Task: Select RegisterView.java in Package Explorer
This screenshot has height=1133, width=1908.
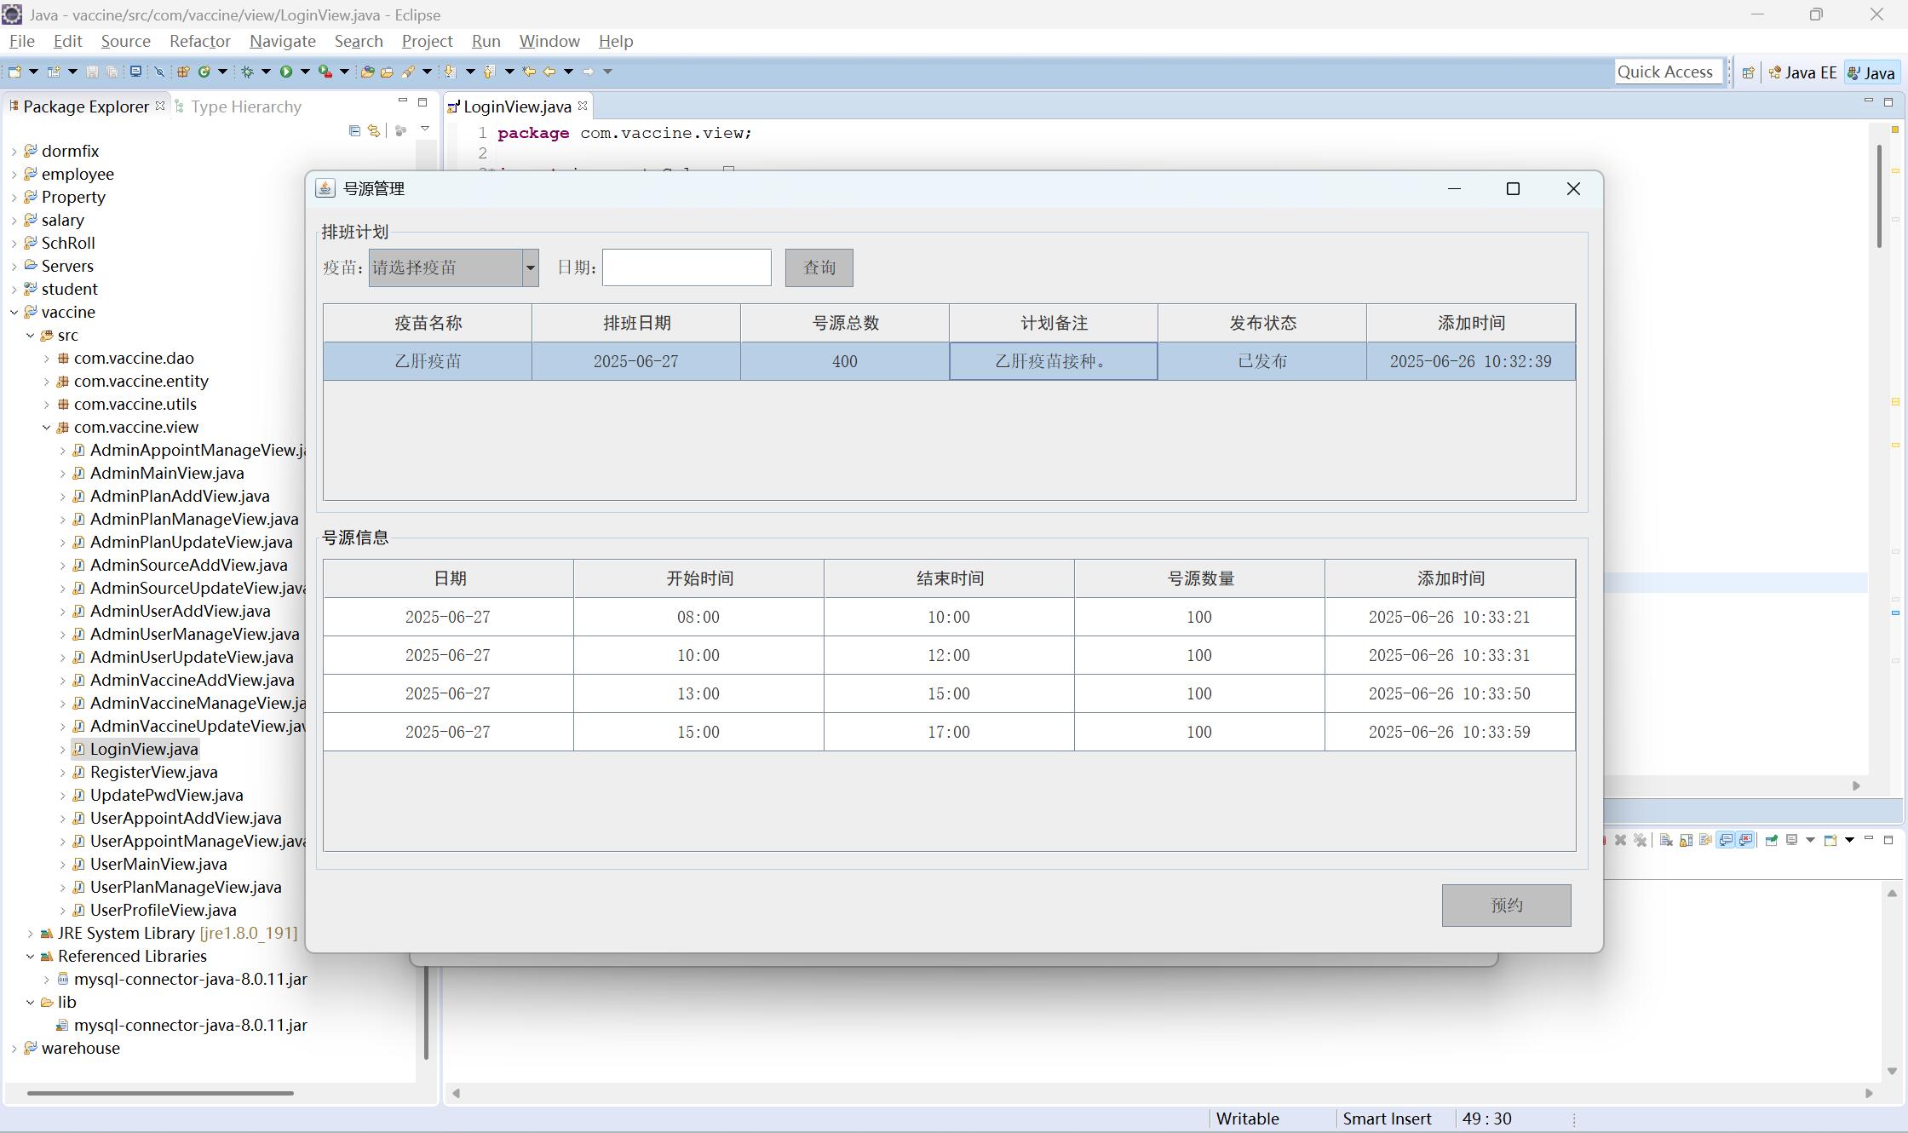Action: (x=153, y=772)
